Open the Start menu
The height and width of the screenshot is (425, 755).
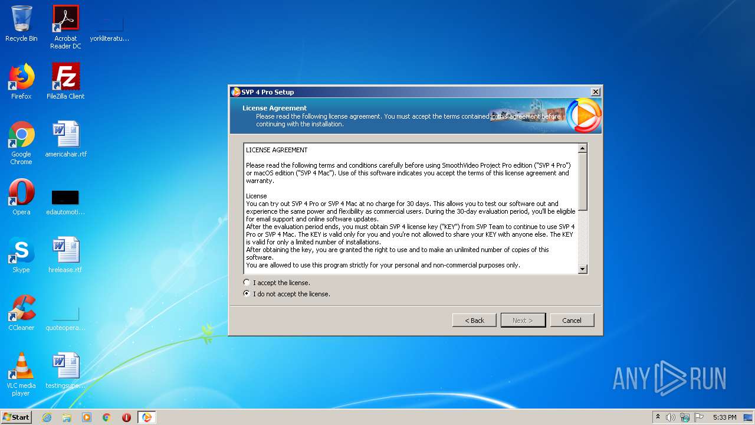click(17, 417)
